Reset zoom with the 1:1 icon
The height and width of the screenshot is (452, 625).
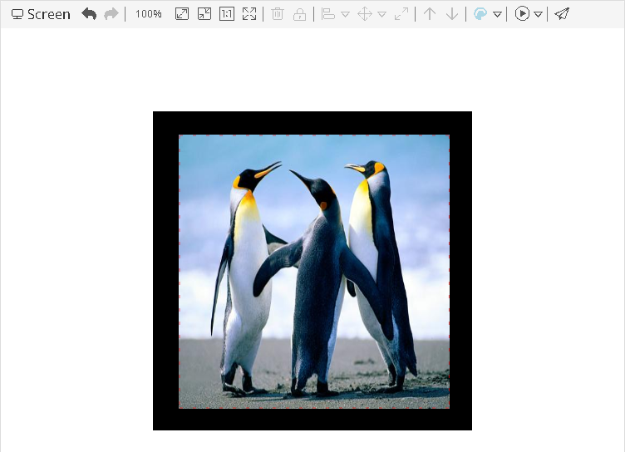[227, 14]
